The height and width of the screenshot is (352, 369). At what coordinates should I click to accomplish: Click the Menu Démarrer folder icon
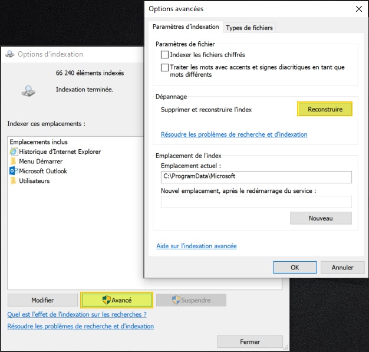tap(14, 162)
